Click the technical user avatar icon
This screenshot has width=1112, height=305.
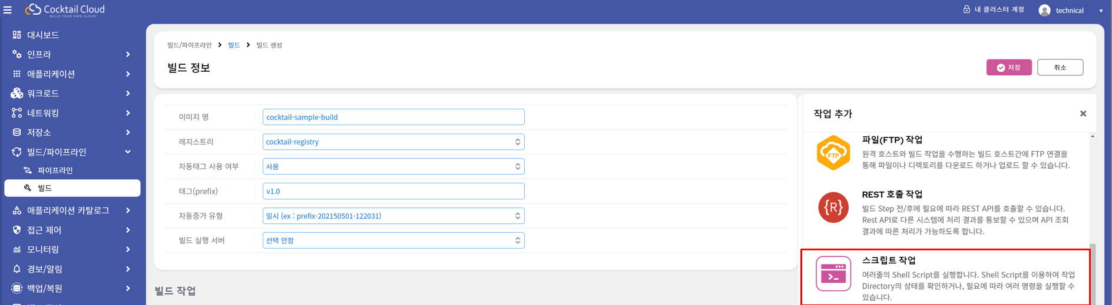[1044, 10]
